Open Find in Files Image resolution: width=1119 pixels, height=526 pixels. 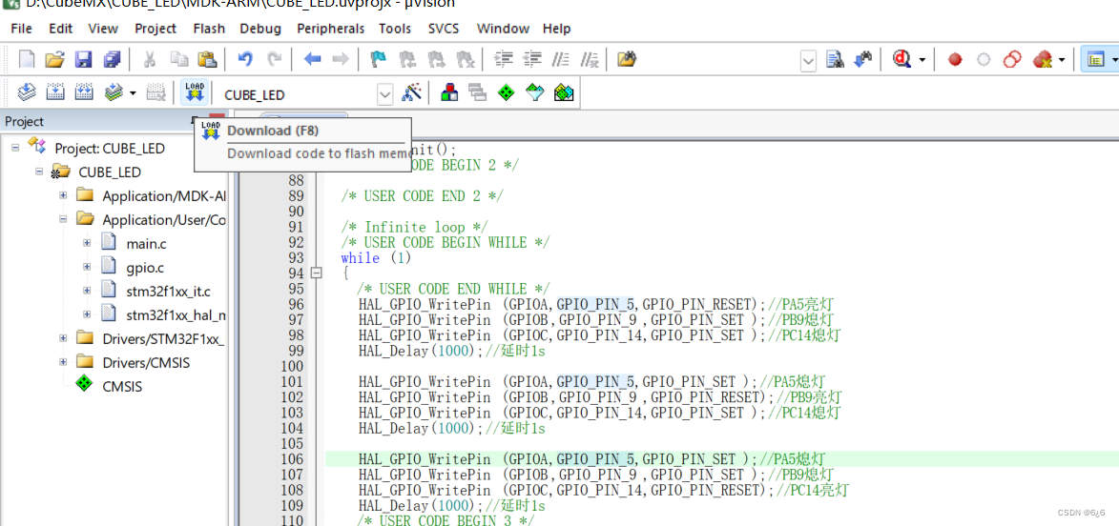click(627, 59)
